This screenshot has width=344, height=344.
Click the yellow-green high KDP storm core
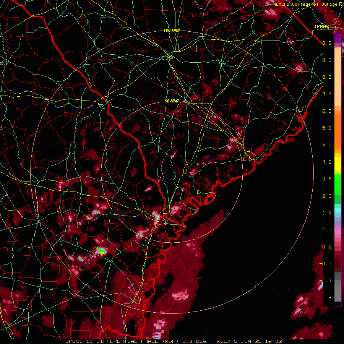tap(101, 252)
